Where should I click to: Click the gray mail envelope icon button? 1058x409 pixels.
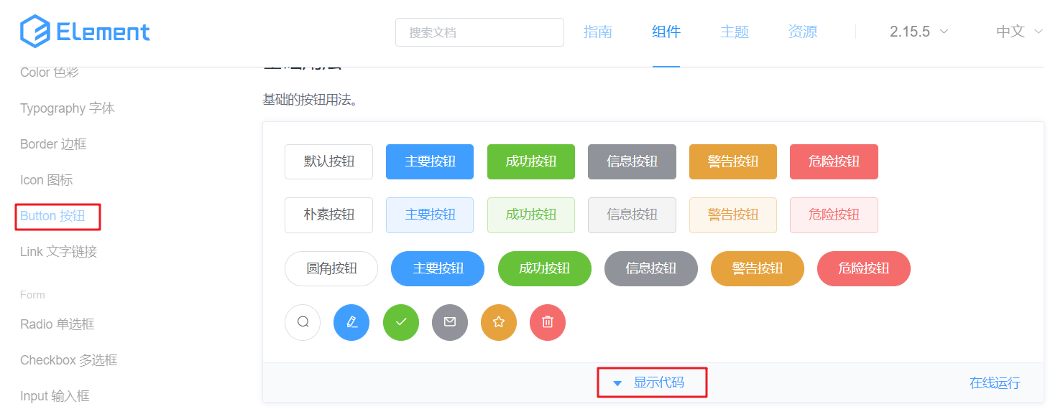pos(450,322)
